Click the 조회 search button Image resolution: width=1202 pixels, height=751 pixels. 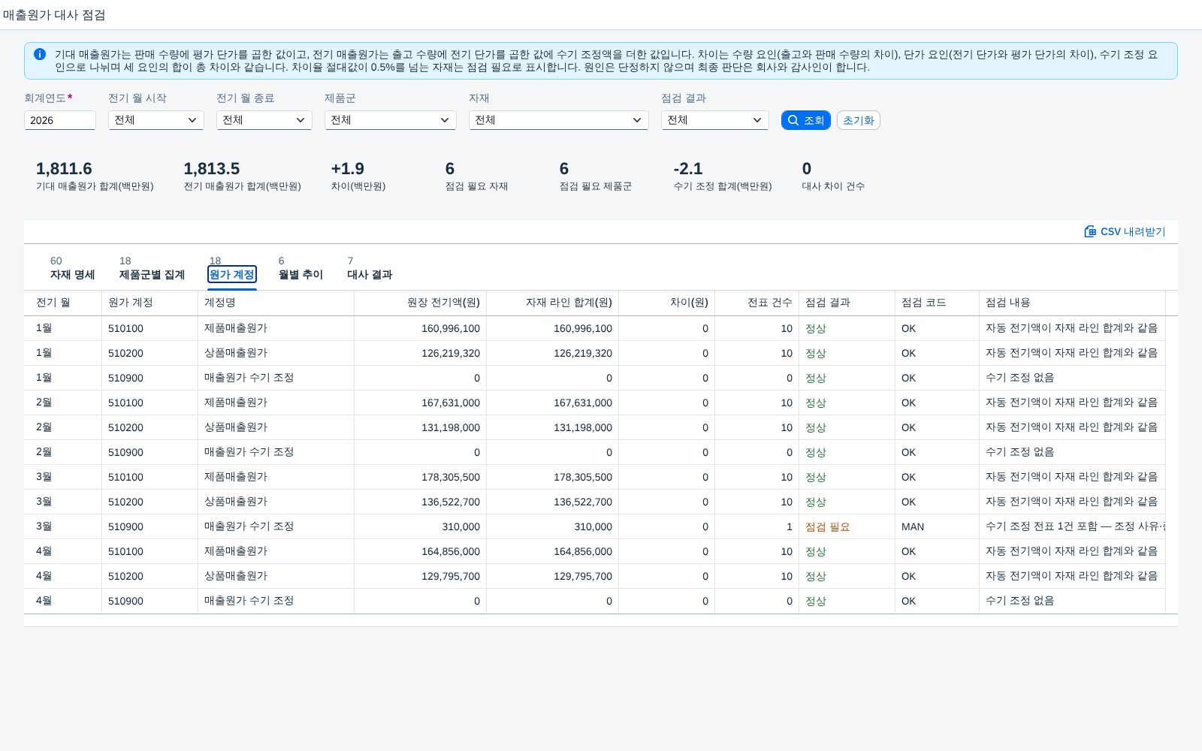tap(806, 120)
